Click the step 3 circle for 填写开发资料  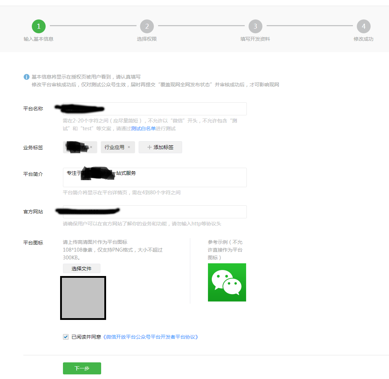pos(255,26)
